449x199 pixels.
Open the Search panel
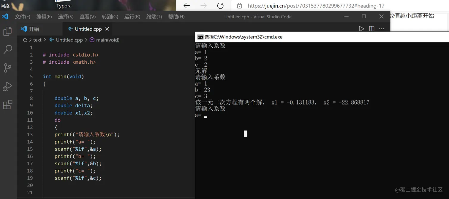pos(8,49)
